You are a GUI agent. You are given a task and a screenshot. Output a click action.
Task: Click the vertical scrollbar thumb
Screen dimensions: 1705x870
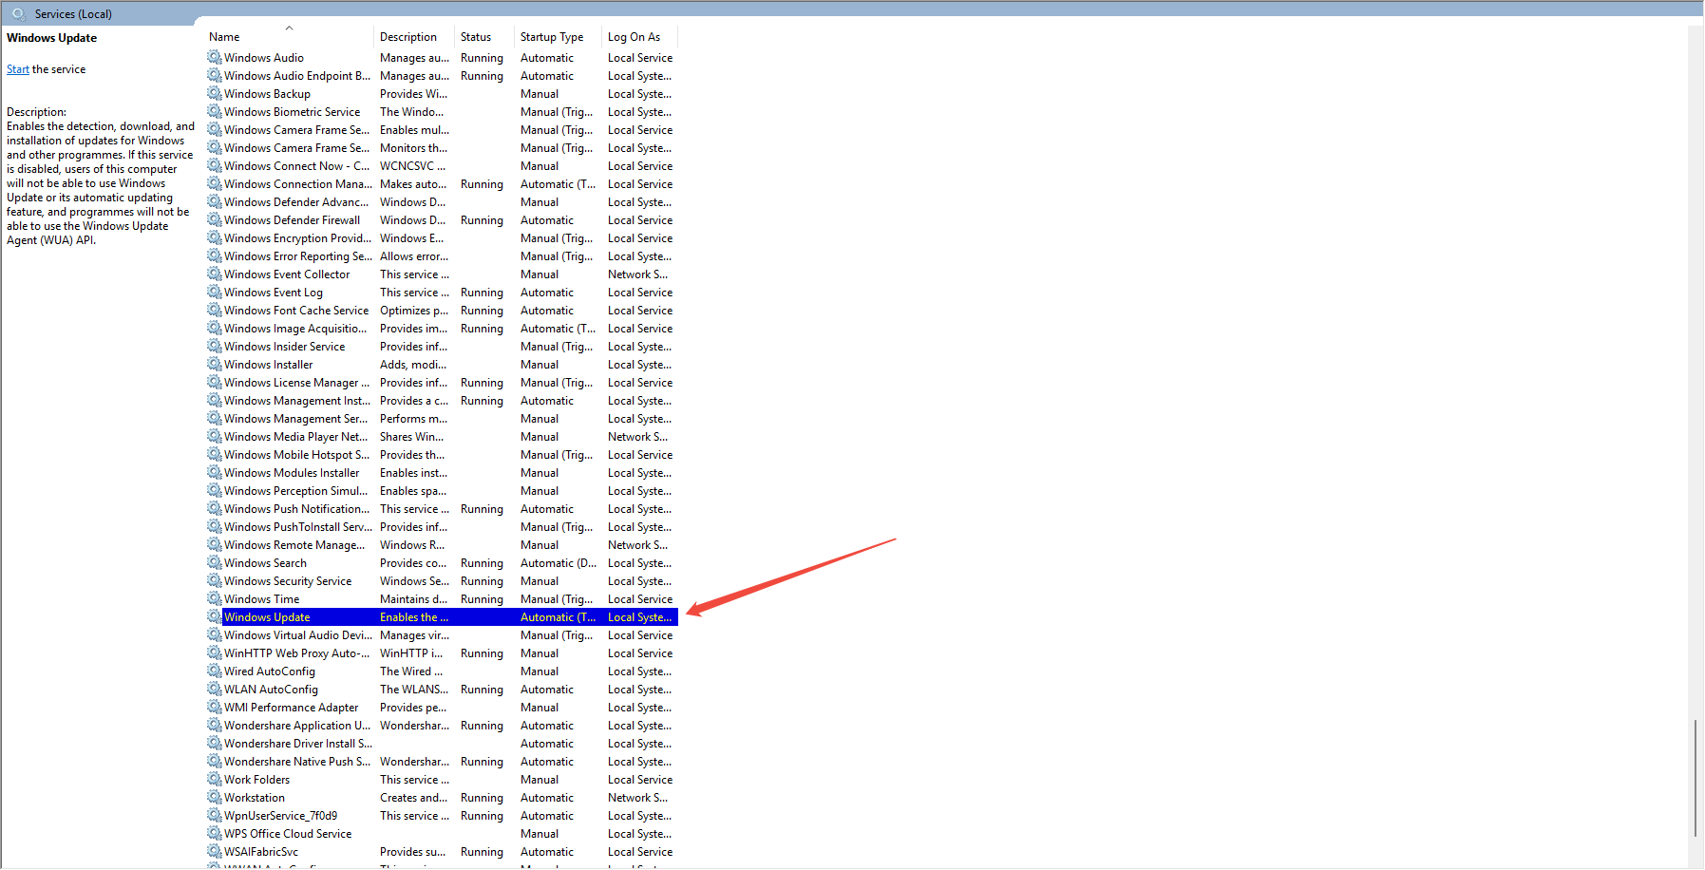(1696, 778)
